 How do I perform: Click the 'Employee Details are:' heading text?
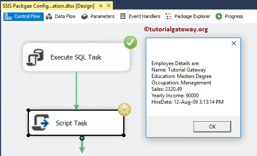175,63
